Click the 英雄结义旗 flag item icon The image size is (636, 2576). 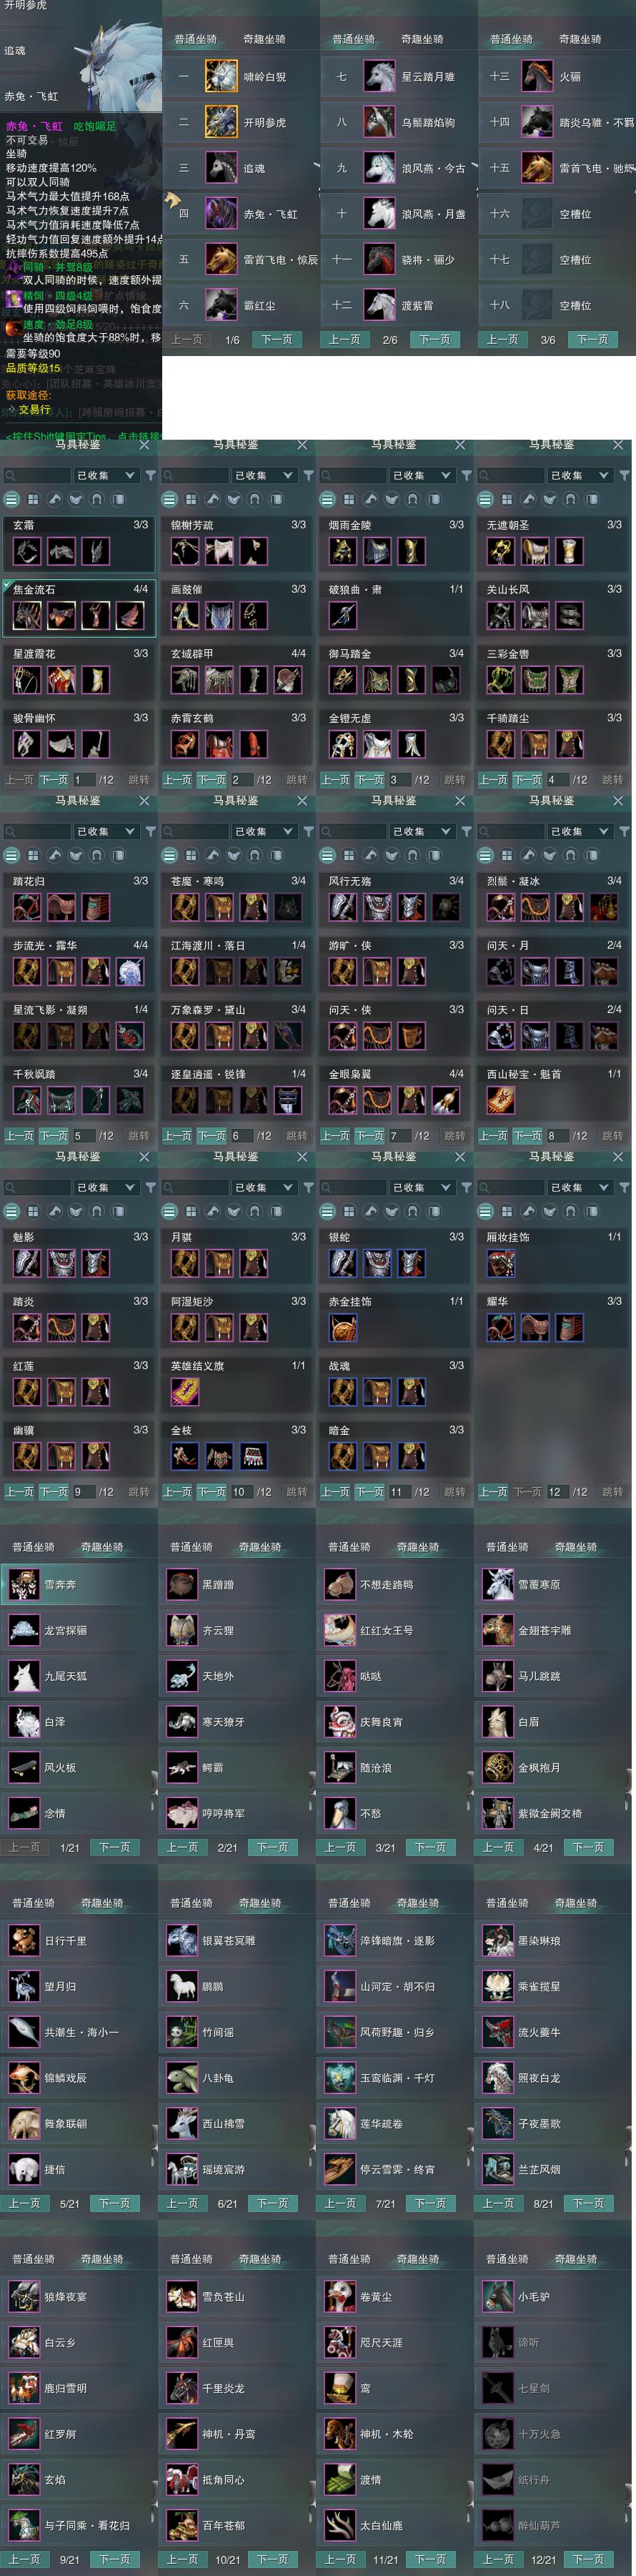185,1391
